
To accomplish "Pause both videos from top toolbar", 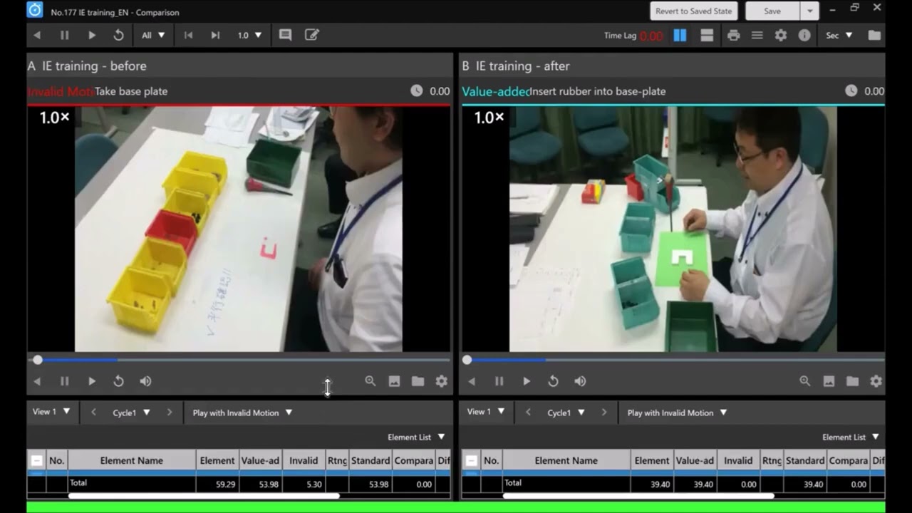I will click(64, 35).
